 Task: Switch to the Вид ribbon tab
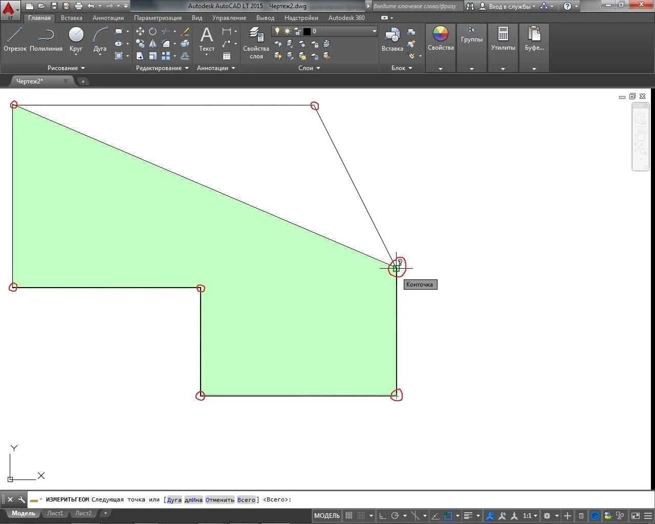(197, 18)
